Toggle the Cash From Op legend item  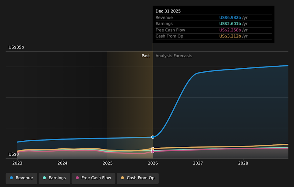coord(138,178)
